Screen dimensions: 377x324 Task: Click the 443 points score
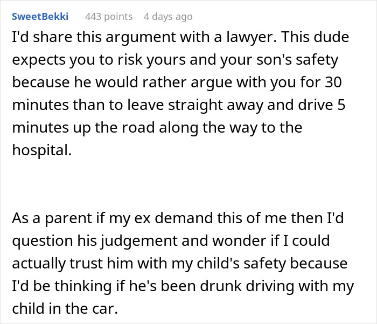coord(109,17)
